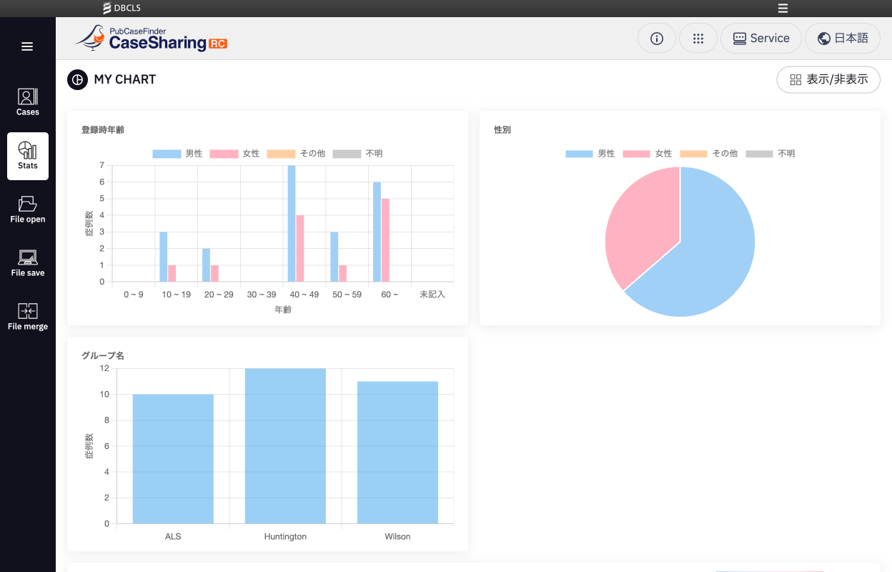The height and width of the screenshot is (572, 892).
Task: Click the Huntington bar in group chart
Action: (x=285, y=445)
